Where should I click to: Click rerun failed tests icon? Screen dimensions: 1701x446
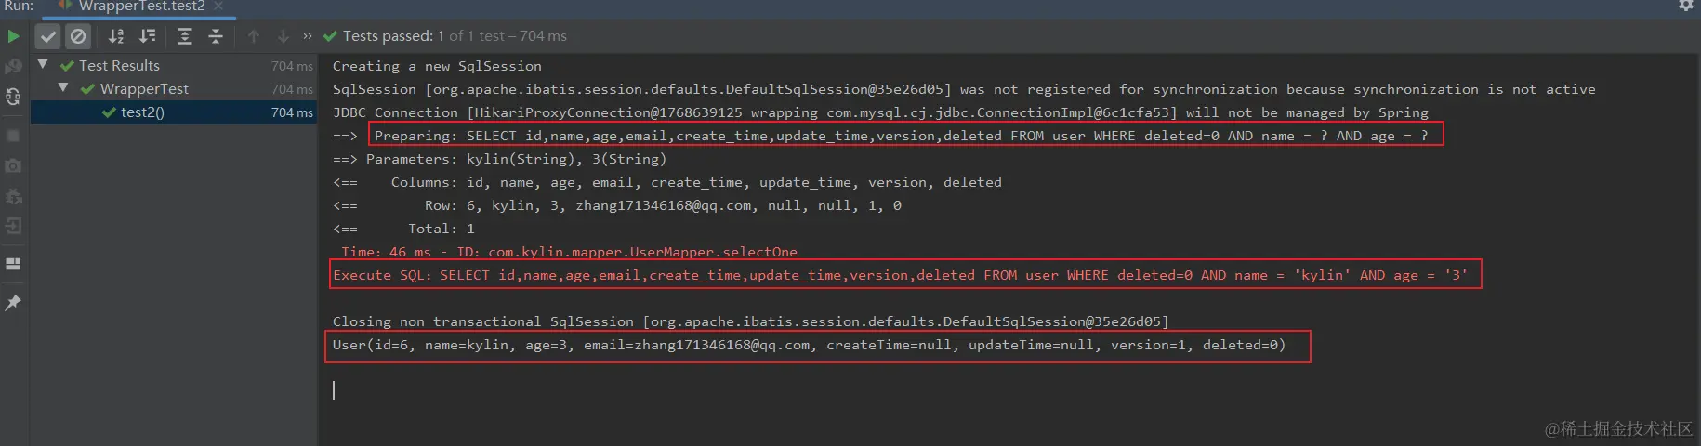tap(13, 67)
